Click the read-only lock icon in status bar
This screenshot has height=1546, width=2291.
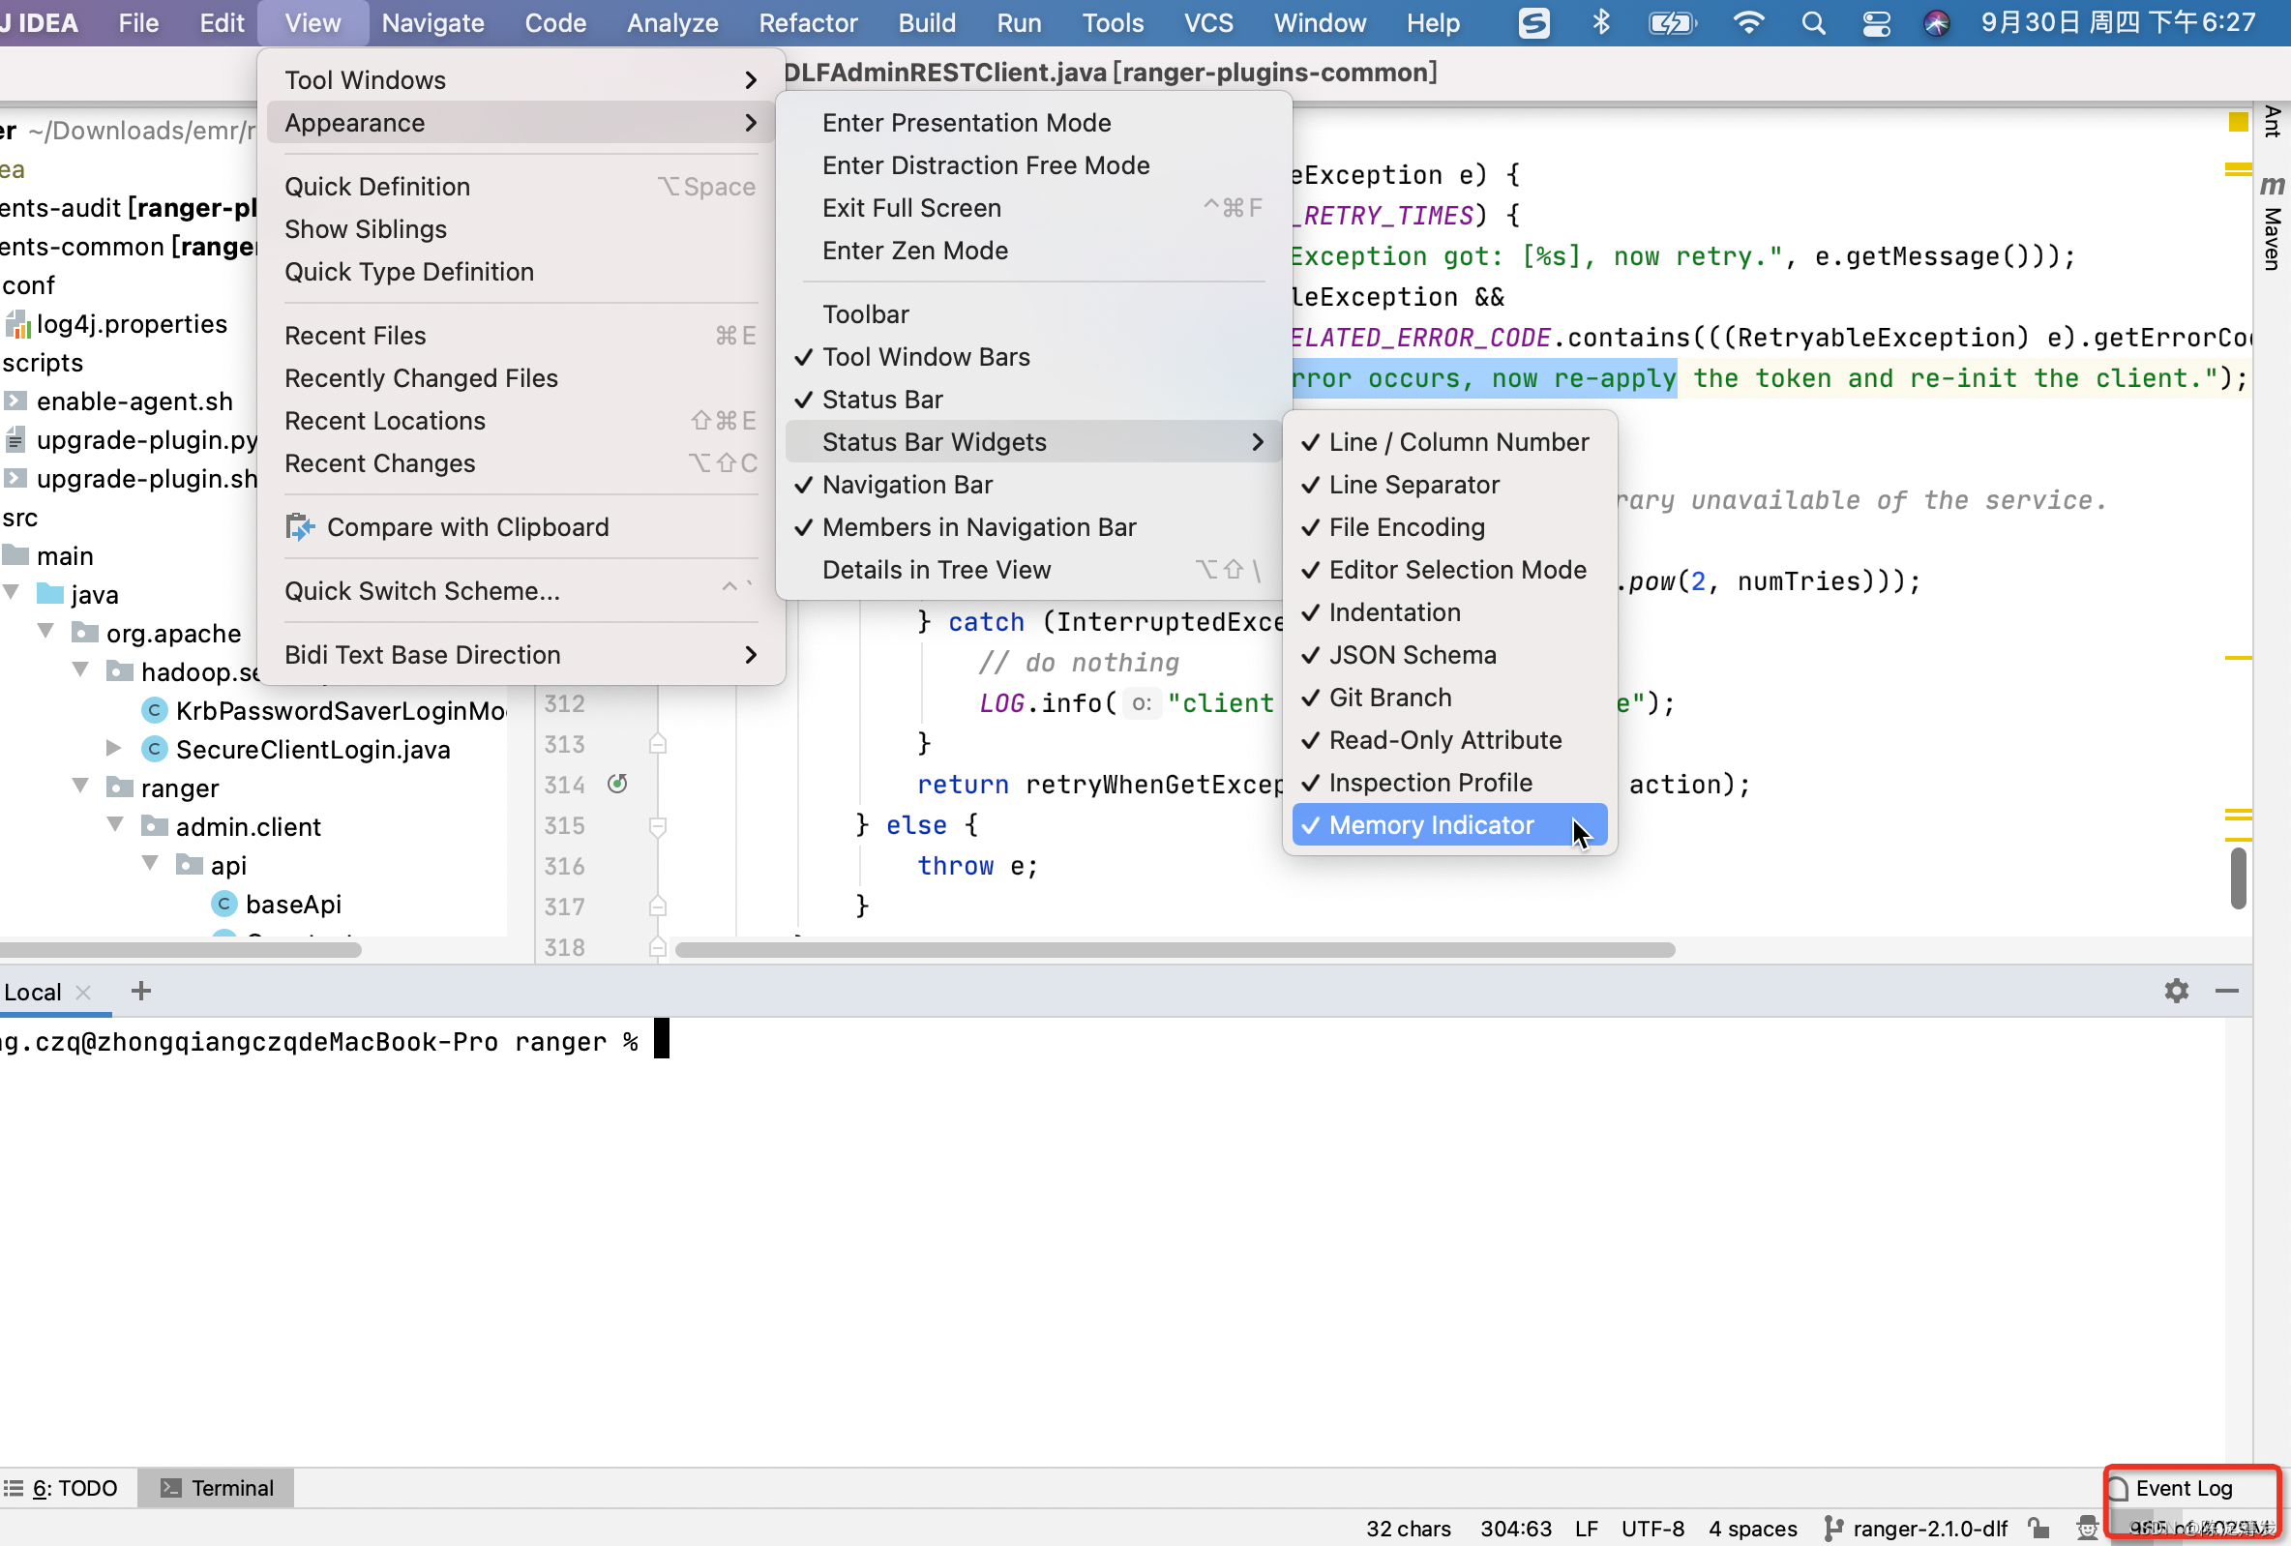tap(2038, 1528)
